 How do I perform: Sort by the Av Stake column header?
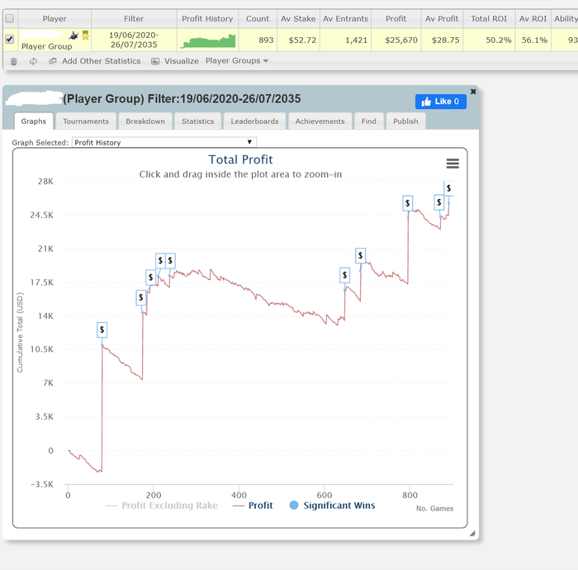(x=298, y=18)
